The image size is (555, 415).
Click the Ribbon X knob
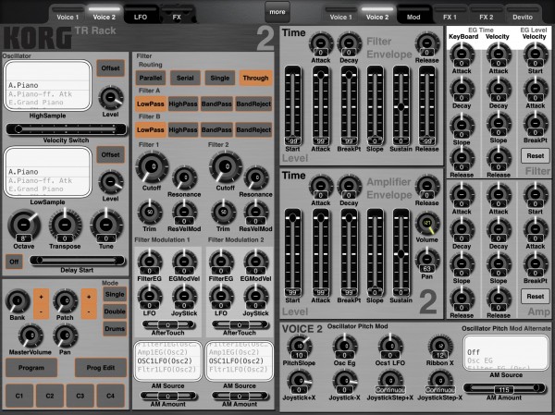(440, 346)
